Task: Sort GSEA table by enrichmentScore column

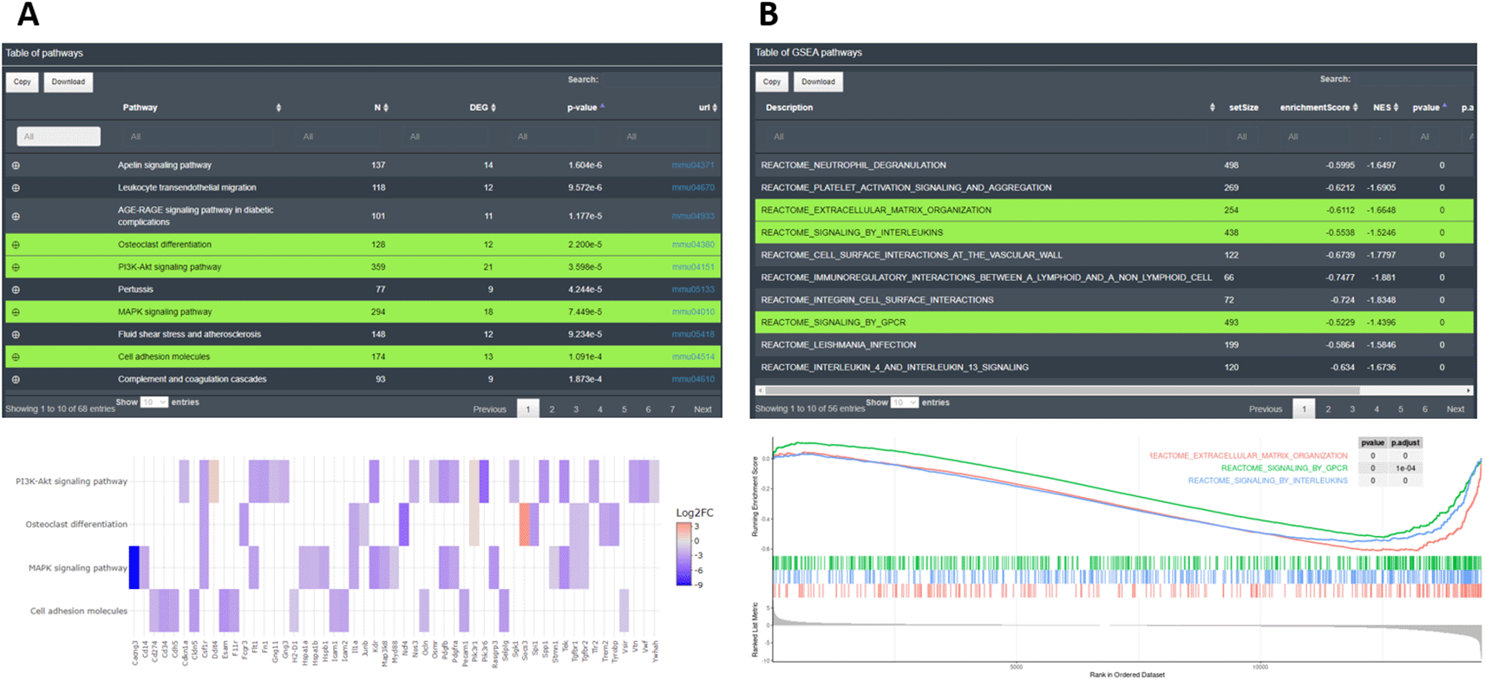Action: pyautogui.click(x=1318, y=108)
